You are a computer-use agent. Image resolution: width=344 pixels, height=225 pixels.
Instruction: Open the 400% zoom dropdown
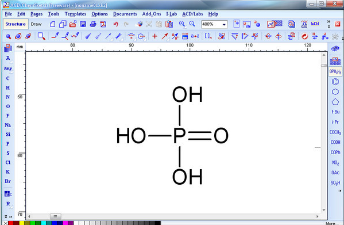[x=224, y=24]
